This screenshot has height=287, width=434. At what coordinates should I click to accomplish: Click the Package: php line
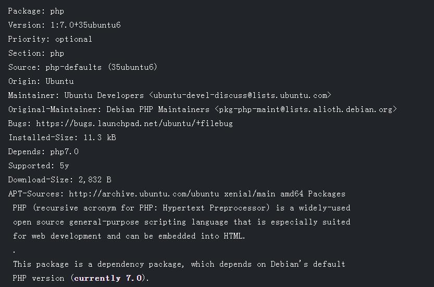pos(36,11)
